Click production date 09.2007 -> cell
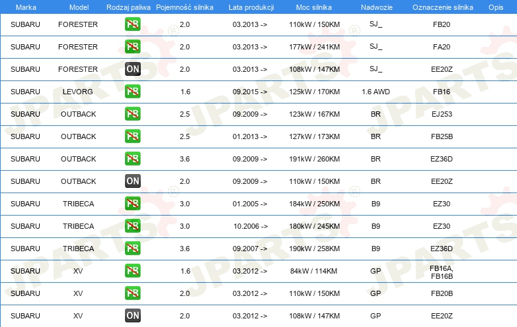 [250, 249]
